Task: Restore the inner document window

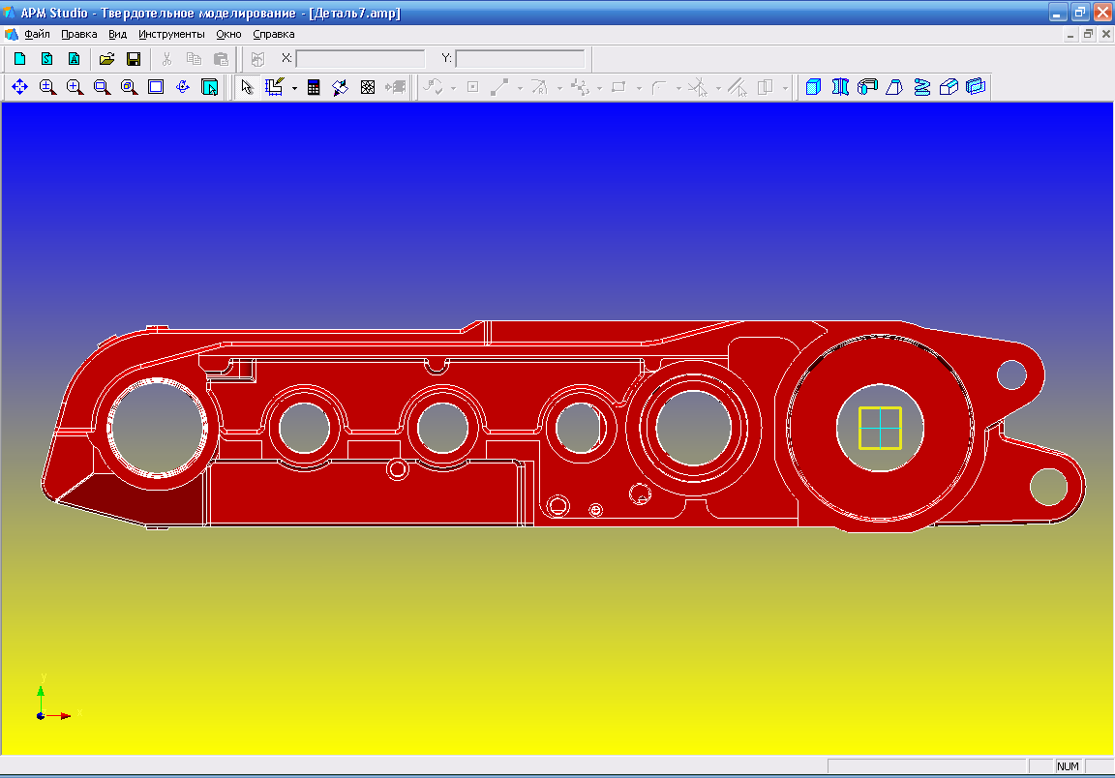Action: point(1088,34)
